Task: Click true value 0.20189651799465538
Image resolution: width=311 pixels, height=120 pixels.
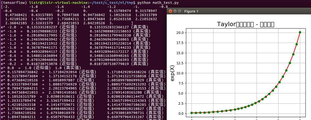Action: 111,35
